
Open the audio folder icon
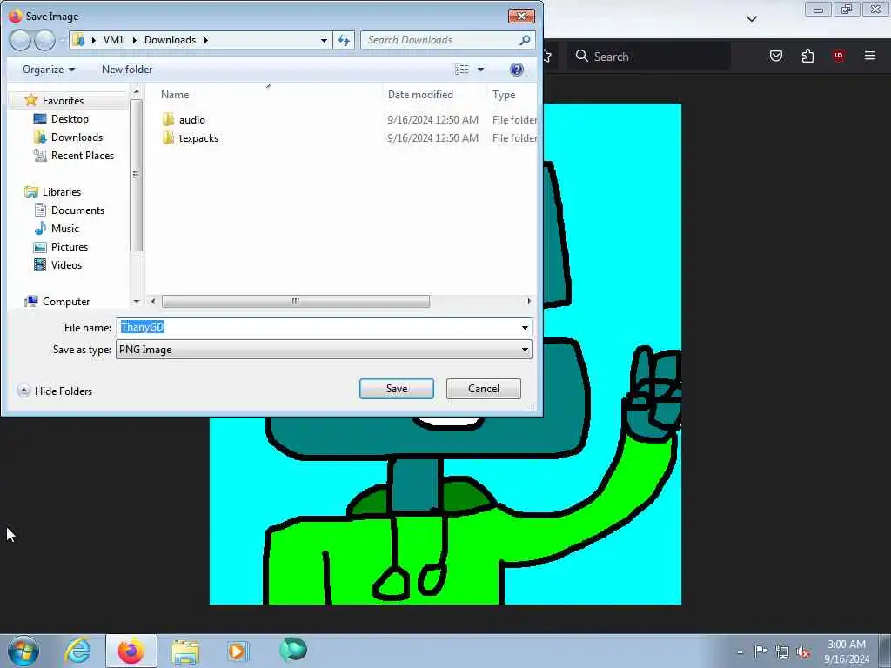click(x=168, y=119)
